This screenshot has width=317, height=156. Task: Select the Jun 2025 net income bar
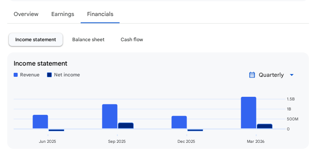[x=57, y=130]
